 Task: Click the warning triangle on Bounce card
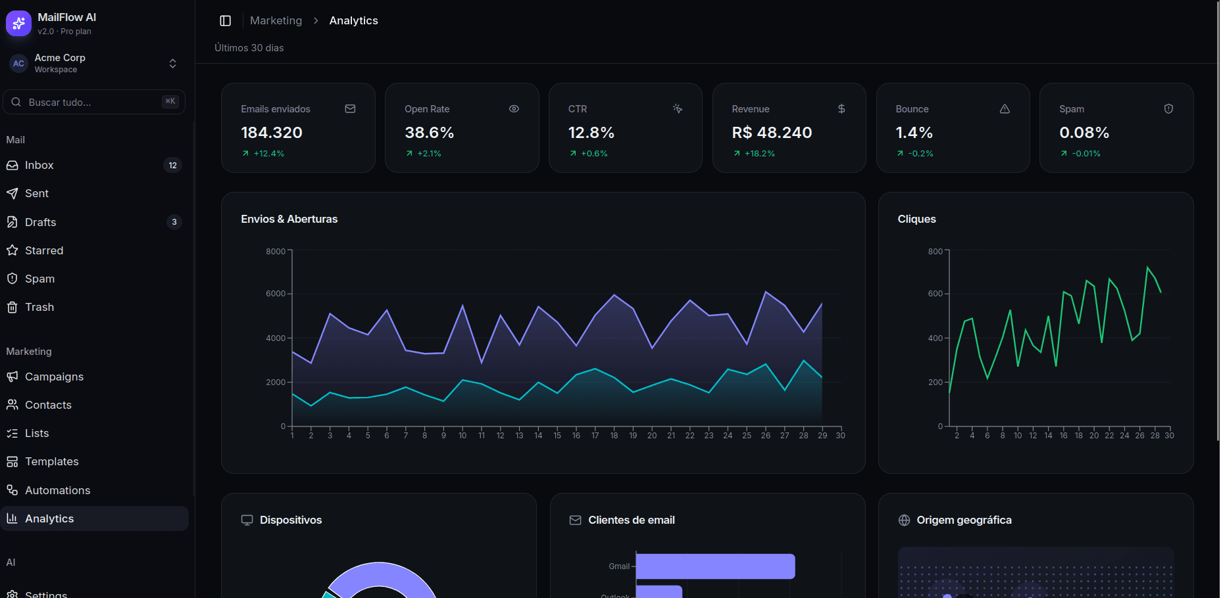click(1005, 109)
